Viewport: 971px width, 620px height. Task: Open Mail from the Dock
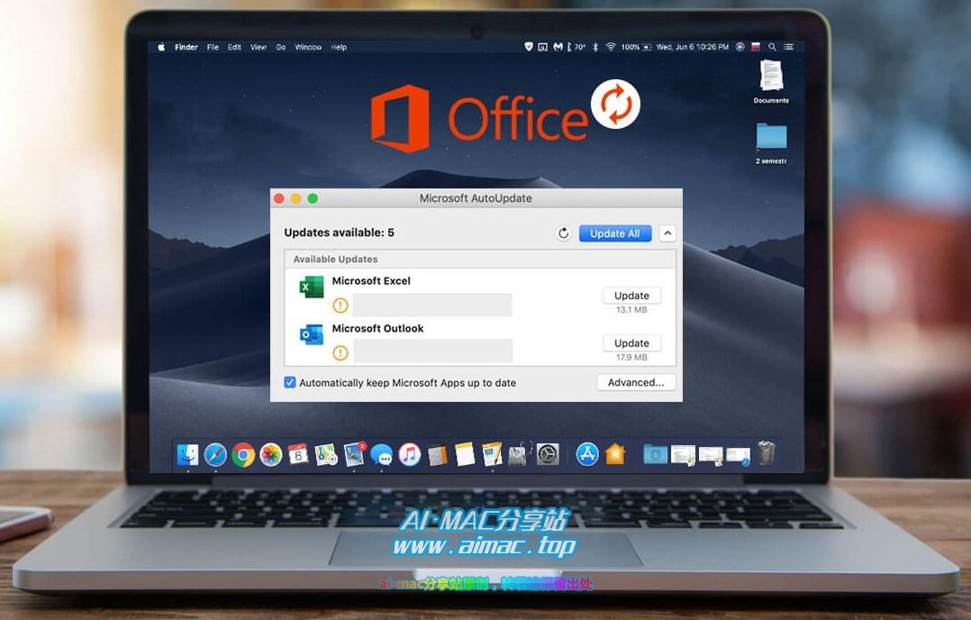355,454
